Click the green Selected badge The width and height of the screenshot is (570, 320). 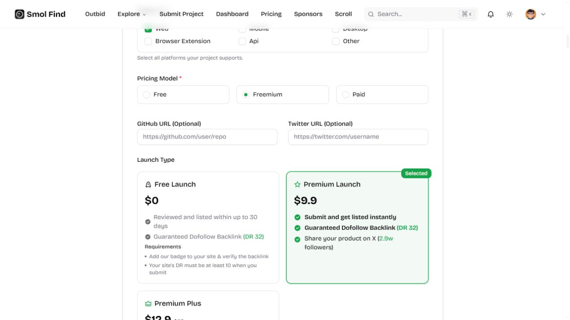click(x=416, y=173)
